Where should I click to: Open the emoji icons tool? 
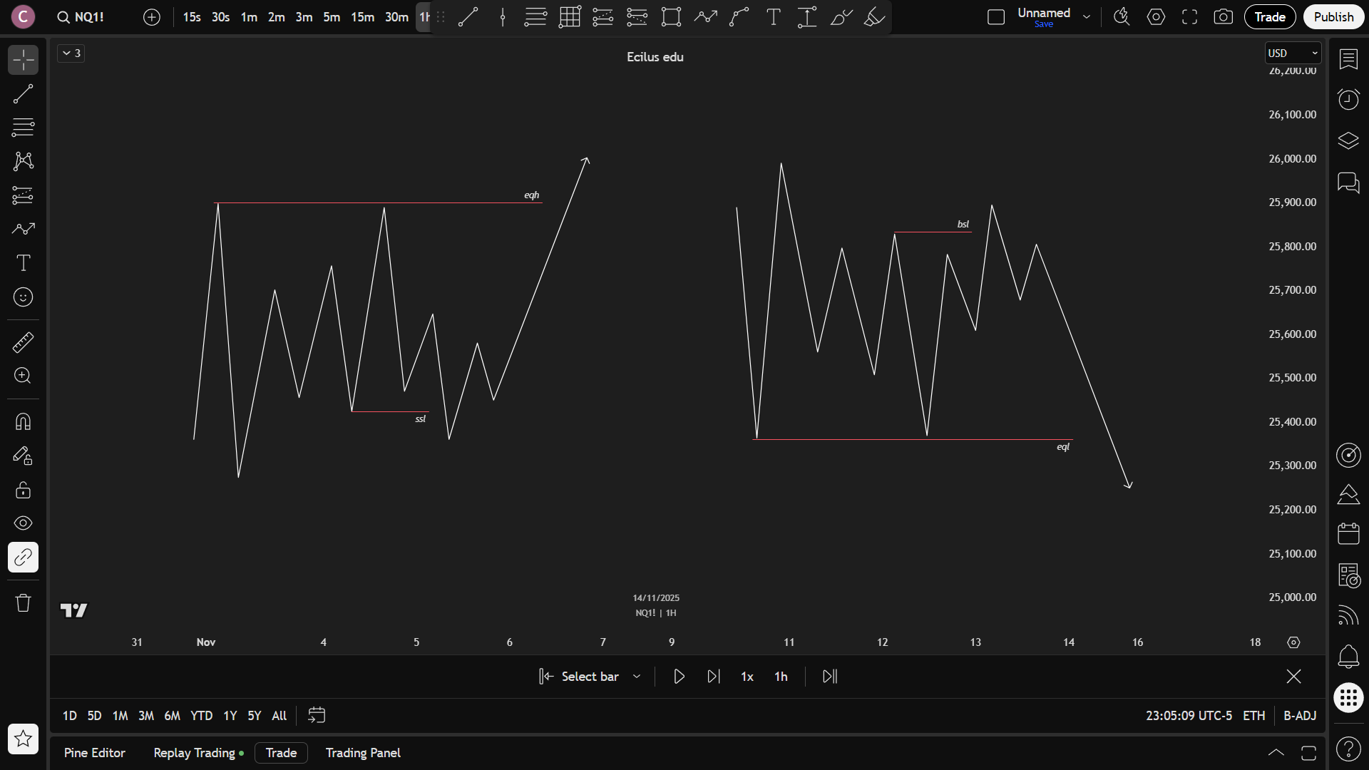[23, 297]
